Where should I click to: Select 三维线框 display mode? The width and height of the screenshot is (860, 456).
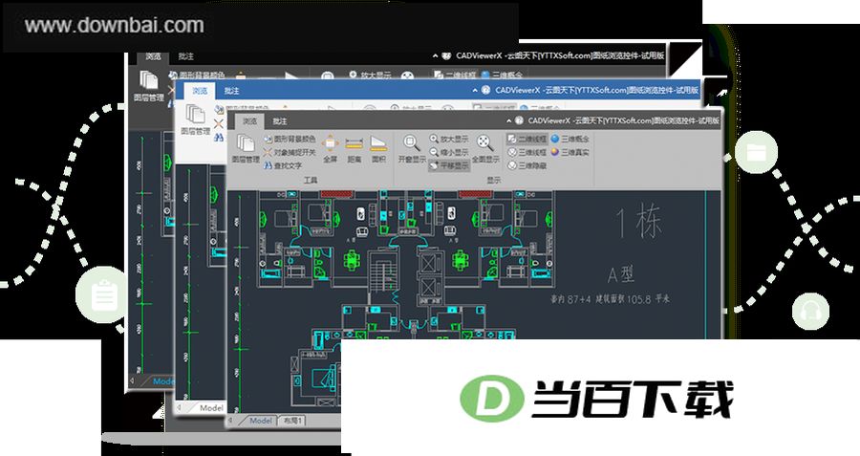[527, 152]
